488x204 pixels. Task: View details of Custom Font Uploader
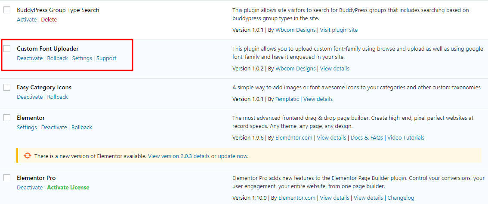334,69
